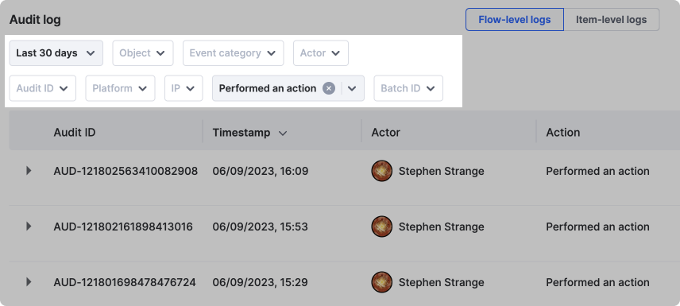Click Stephen Strange avatar in 15:29 row

tap(381, 281)
